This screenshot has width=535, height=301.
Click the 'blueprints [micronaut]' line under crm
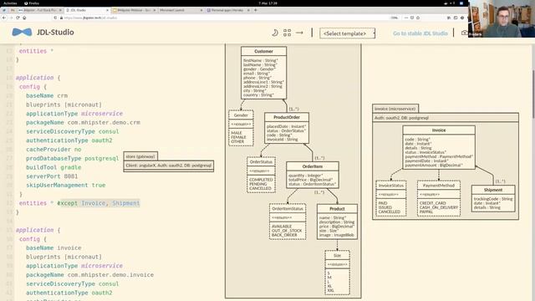click(64, 105)
